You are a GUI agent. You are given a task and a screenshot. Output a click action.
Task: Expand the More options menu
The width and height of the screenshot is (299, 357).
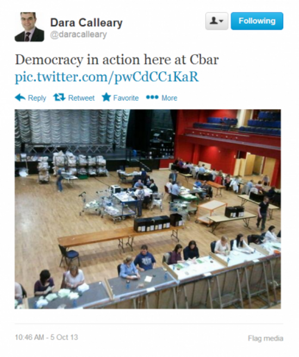[170, 98]
